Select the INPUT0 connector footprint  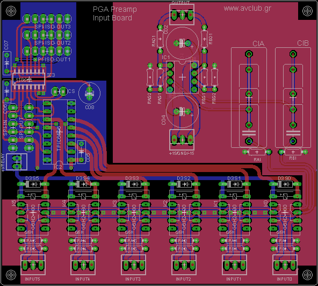click(285, 265)
